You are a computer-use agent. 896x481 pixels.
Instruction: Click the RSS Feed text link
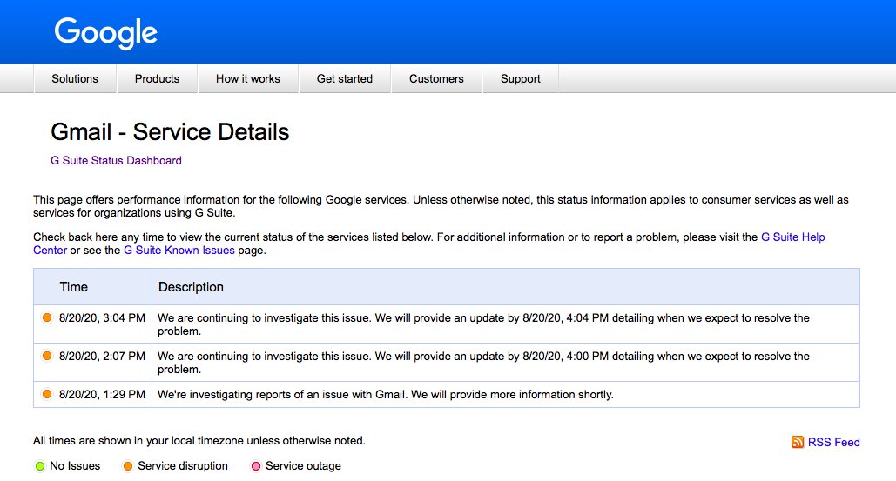point(833,442)
